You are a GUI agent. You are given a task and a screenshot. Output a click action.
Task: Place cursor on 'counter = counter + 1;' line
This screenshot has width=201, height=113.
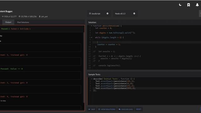(x=109, y=45)
